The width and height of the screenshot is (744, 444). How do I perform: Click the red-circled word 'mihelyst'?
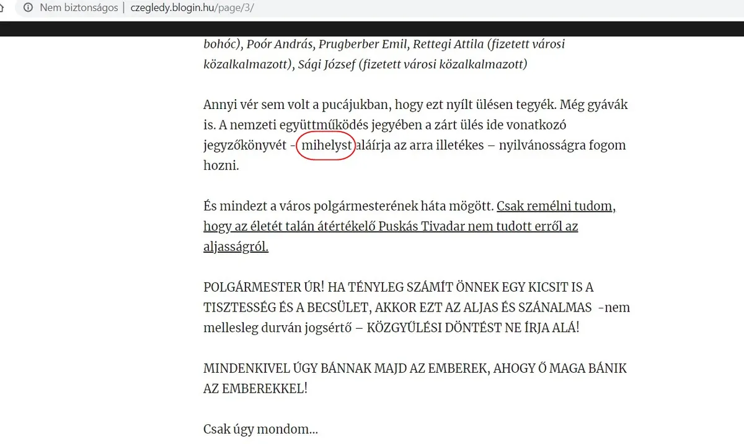(326, 146)
